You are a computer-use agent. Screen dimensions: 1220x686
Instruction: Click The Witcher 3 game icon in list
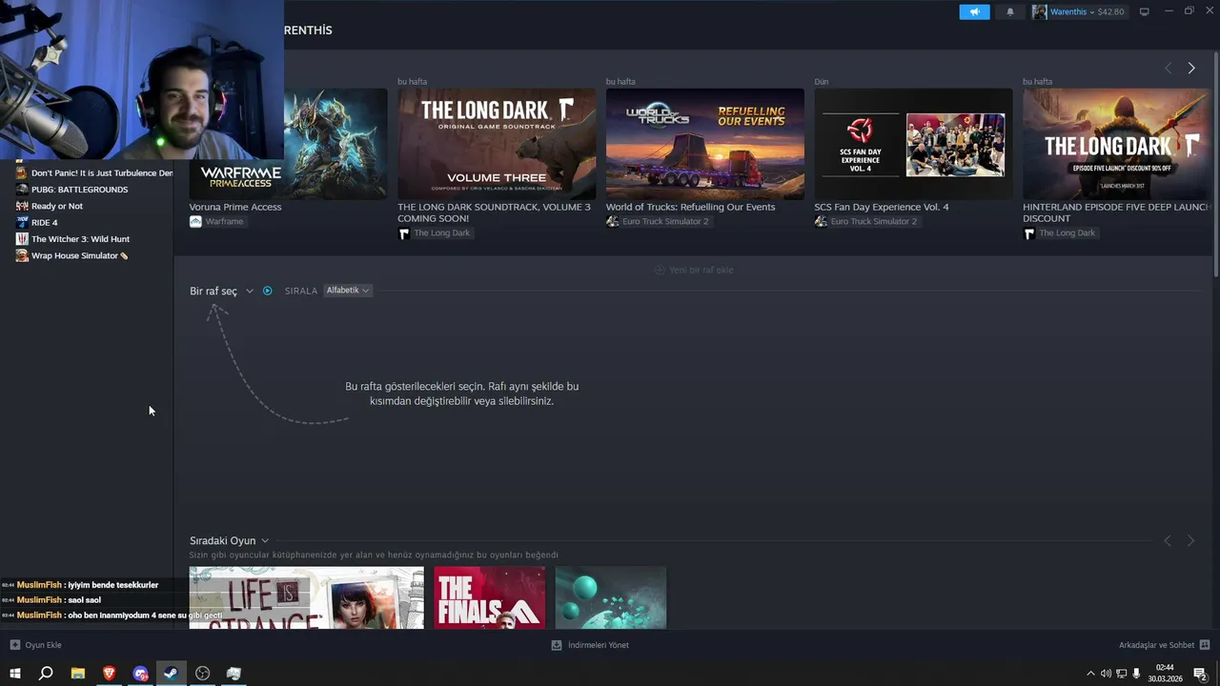[x=22, y=239]
